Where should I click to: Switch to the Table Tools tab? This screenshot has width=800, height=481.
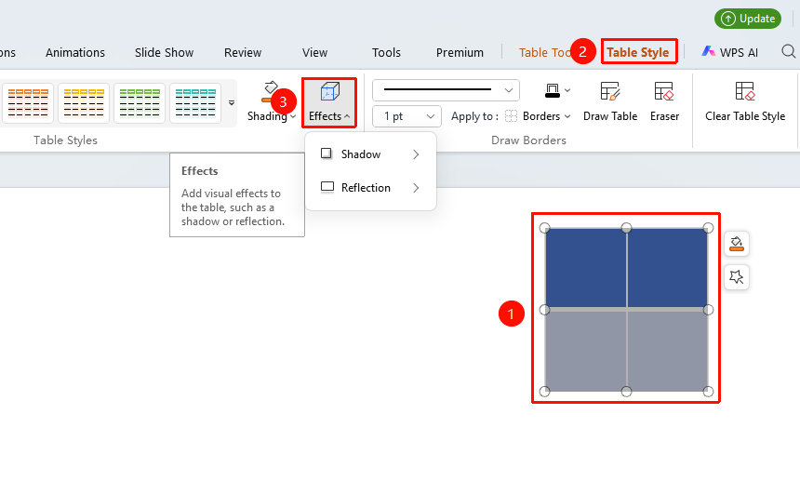pos(544,52)
